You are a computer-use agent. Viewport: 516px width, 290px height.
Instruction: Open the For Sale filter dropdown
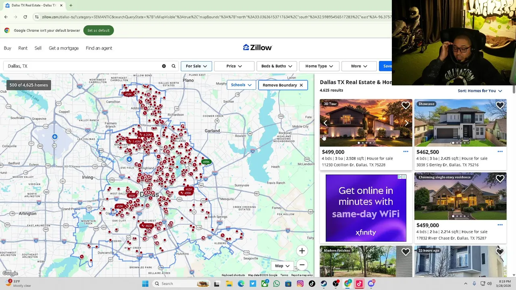[x=196, y=66]
